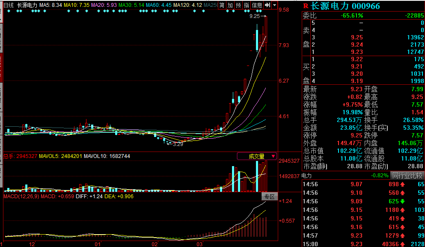Screen dimensions: 425x247
Task: Select the MA20: 5.93 indicator label
Action: (104, 5)
